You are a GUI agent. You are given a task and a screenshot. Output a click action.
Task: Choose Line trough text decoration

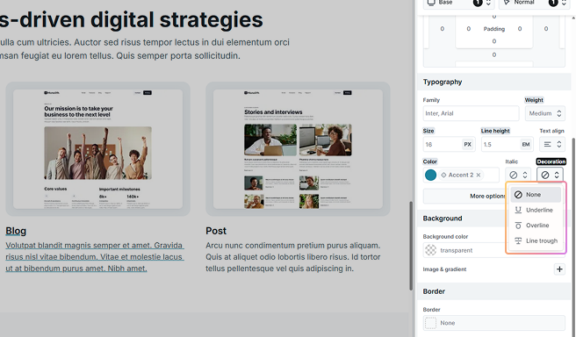pos(536,240)
